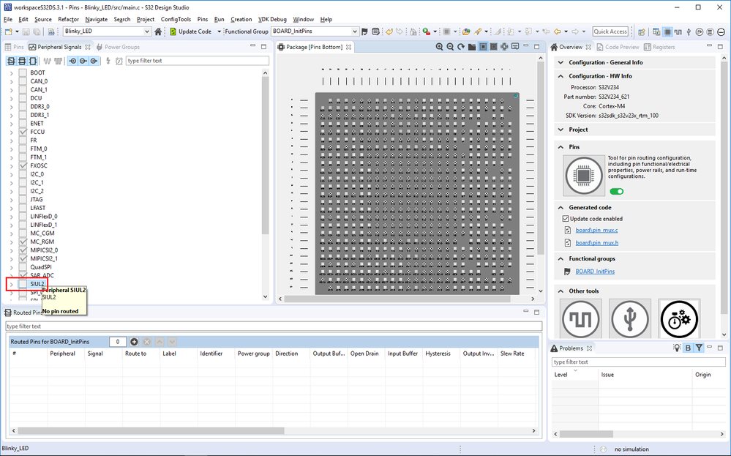Expand the ENET peripheral tree node
This screenshot has width=731, height=456.
click(x=11, y=124)
